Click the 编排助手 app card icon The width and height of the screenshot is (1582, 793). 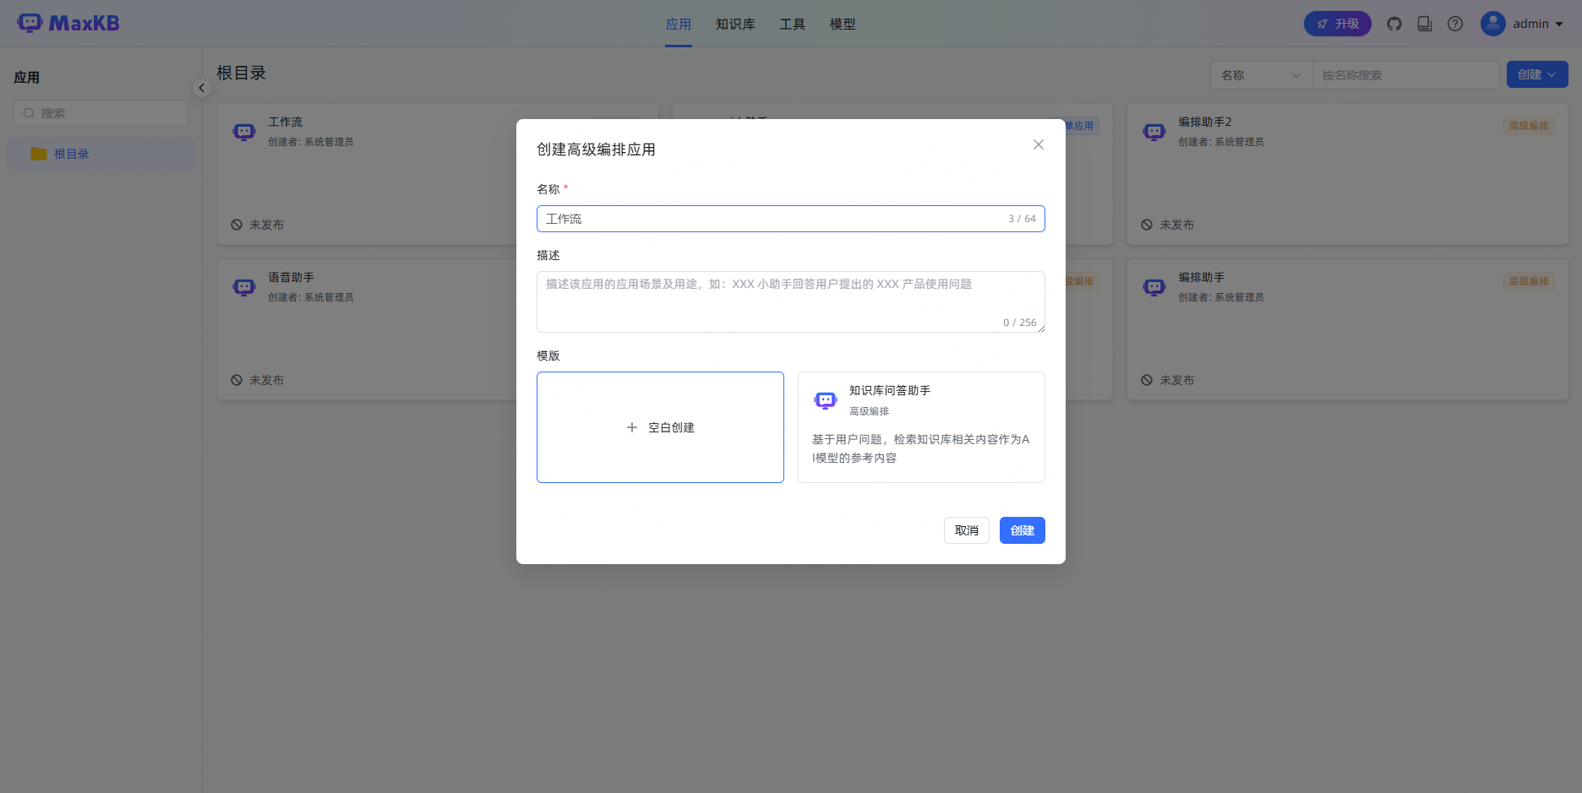click(x=1154, y=287)
